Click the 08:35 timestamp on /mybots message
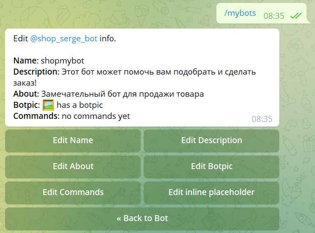 pos(274,16)
